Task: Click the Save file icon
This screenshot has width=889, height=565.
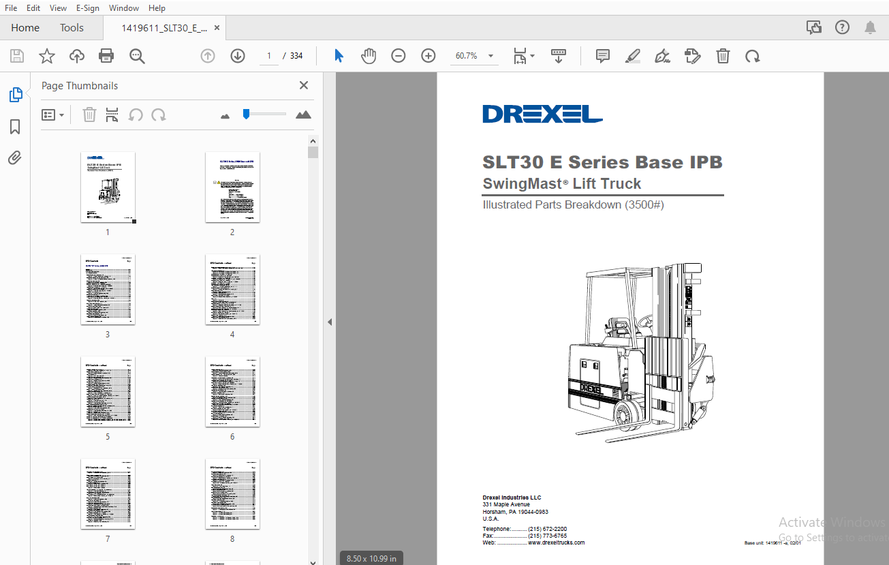Action: tap(17, 56)
